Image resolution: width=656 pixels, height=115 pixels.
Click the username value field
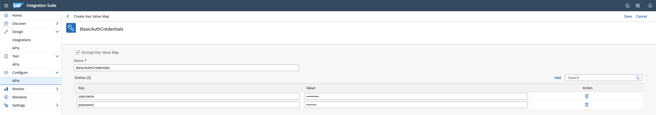(x=416, y=96)
